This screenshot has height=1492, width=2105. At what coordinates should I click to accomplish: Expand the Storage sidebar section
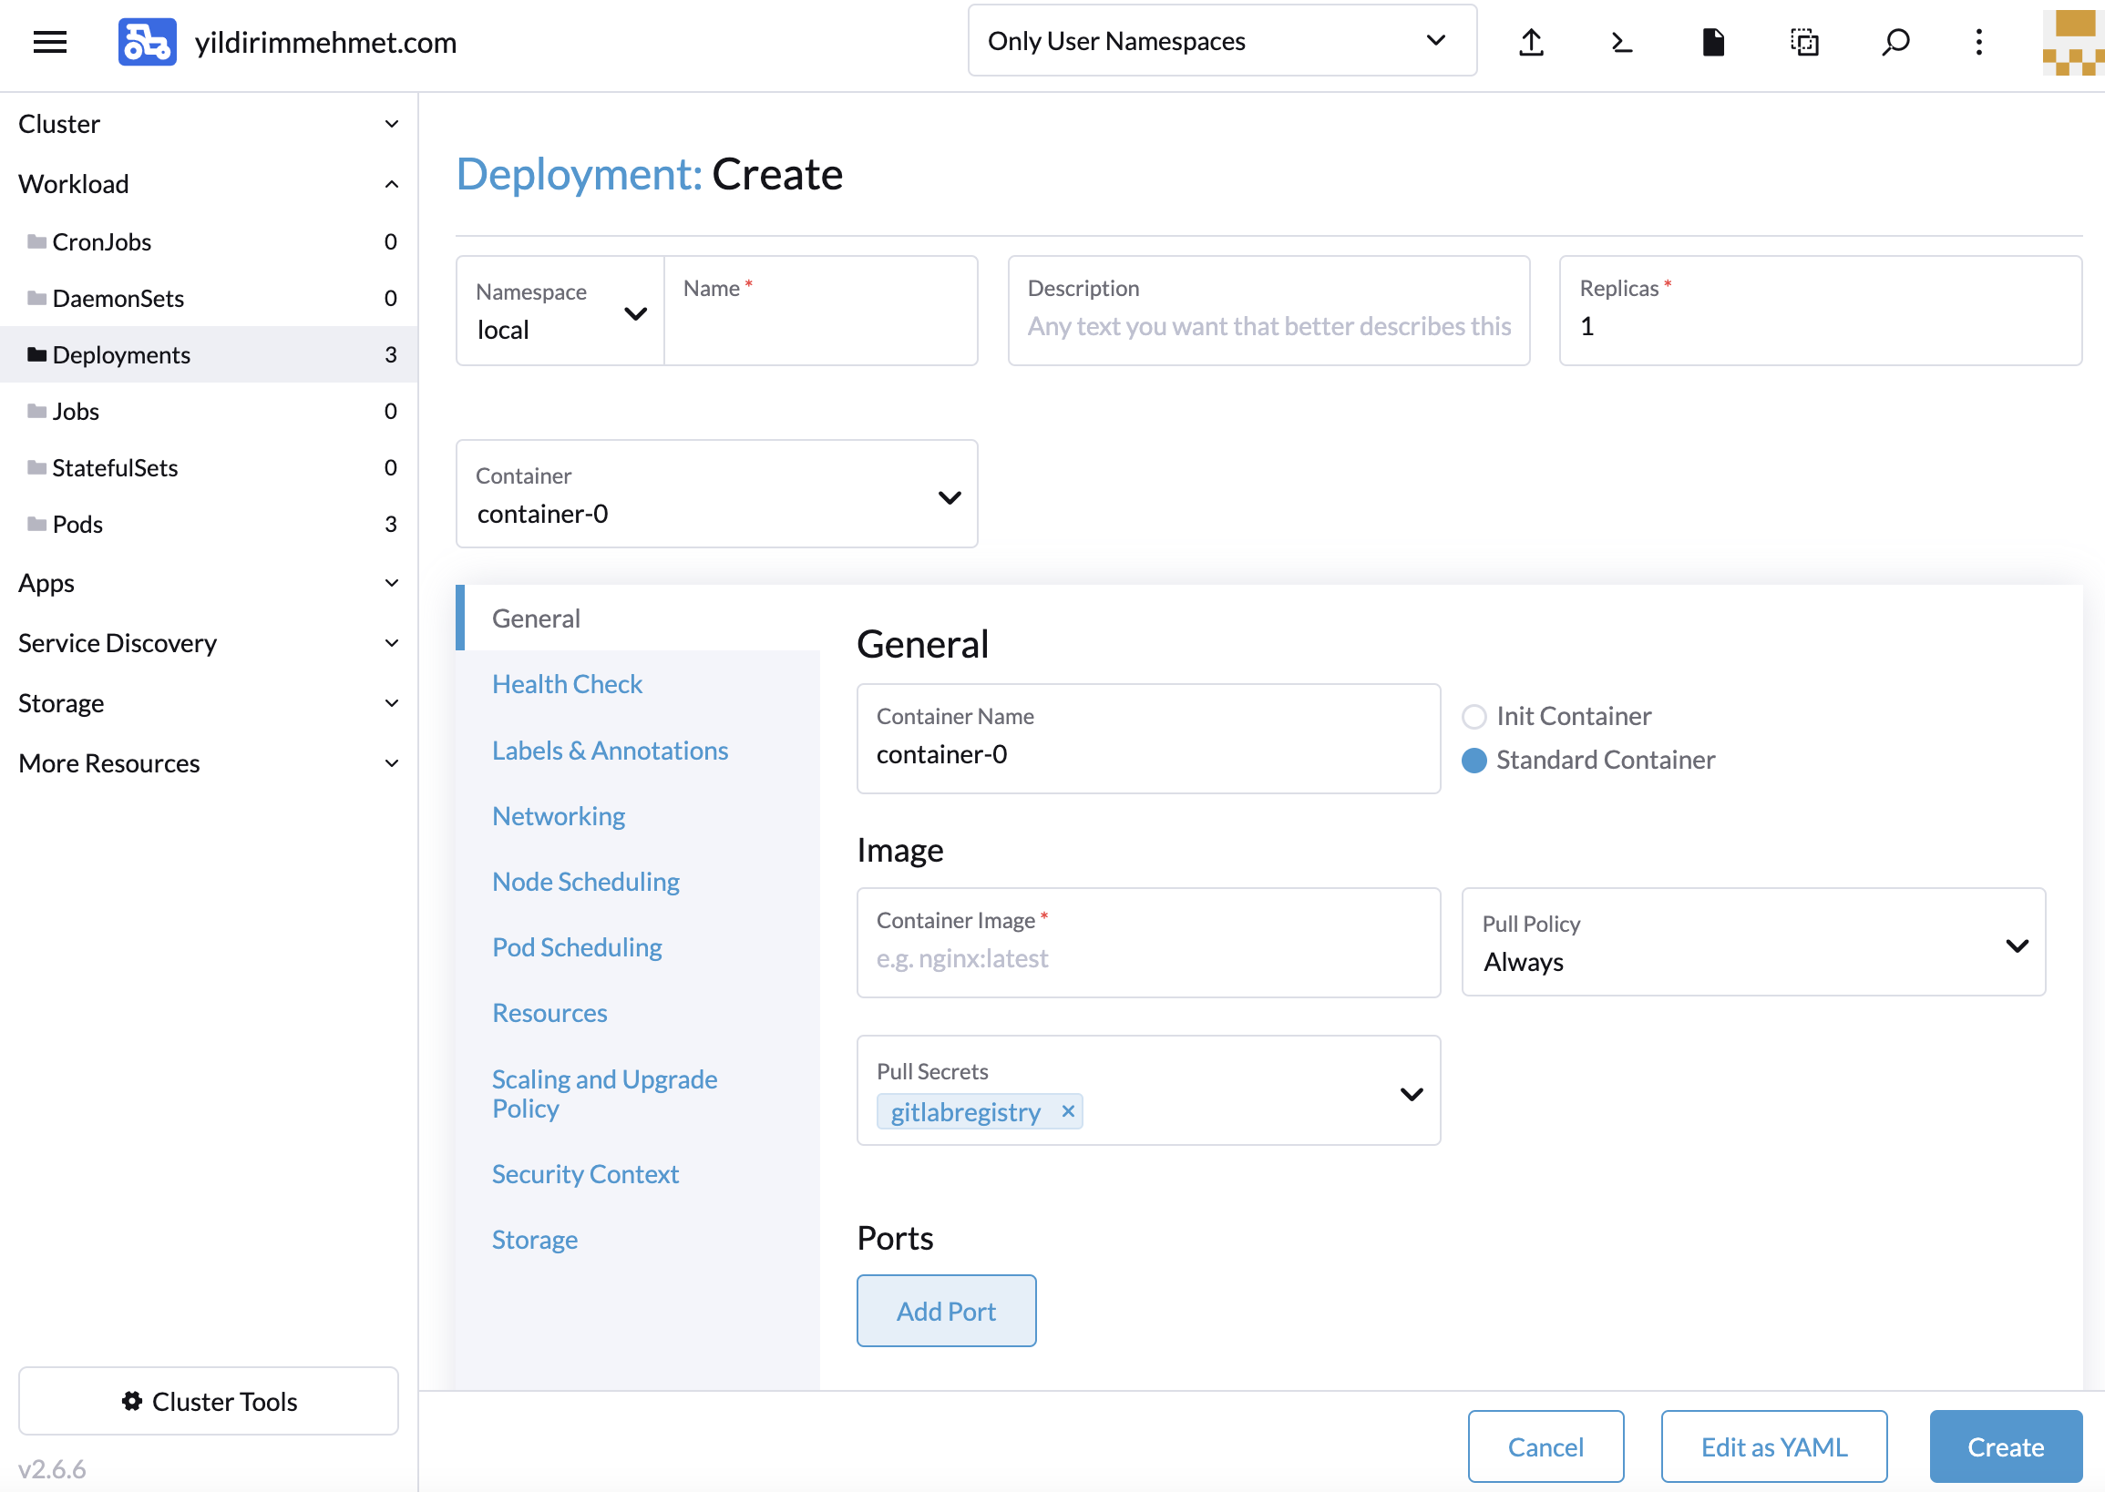pyautogui.click(x=208, y=703)
